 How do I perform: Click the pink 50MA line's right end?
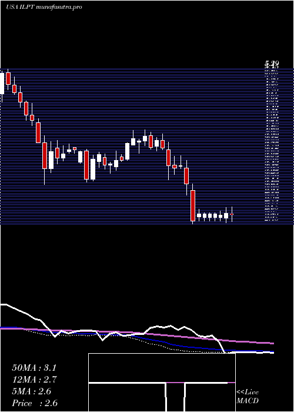272,343
